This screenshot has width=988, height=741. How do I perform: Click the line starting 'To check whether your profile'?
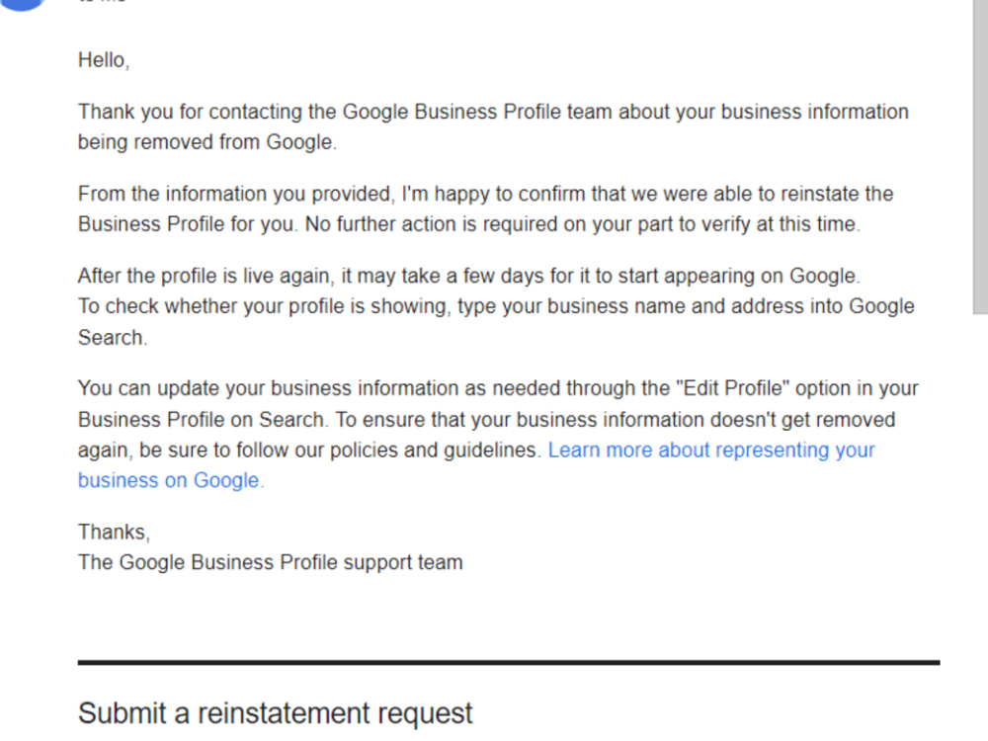pos(497,306)
